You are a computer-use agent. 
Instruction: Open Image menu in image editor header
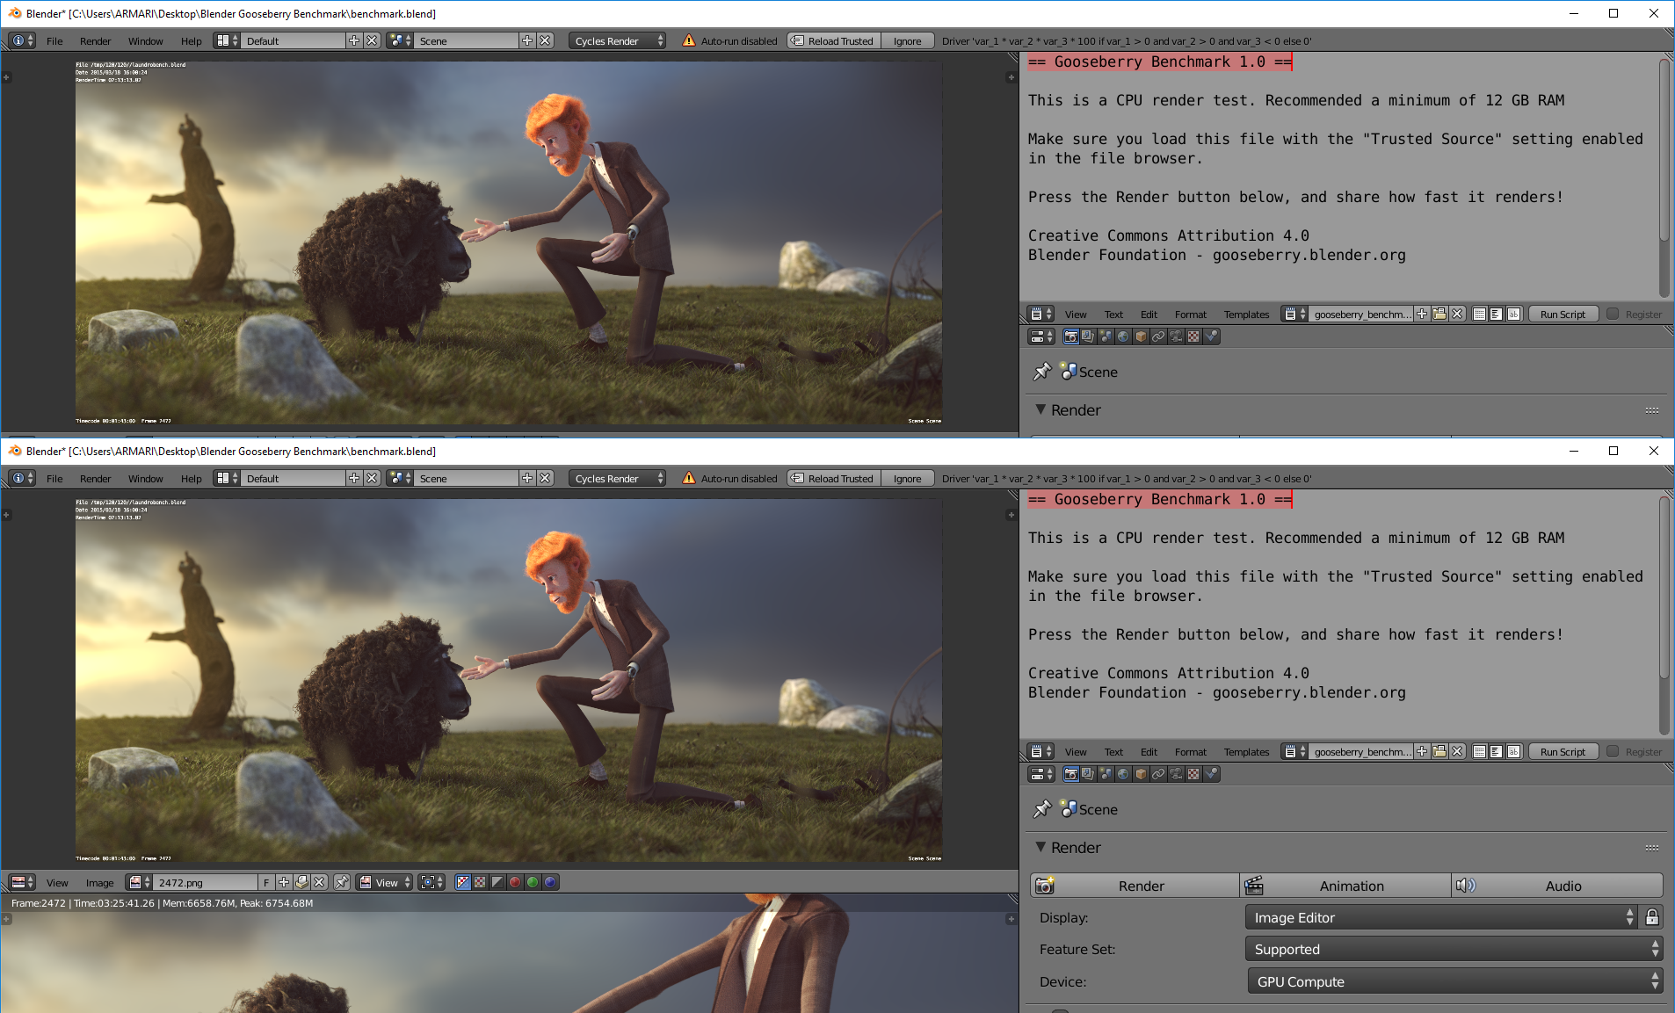coord(99,883)
